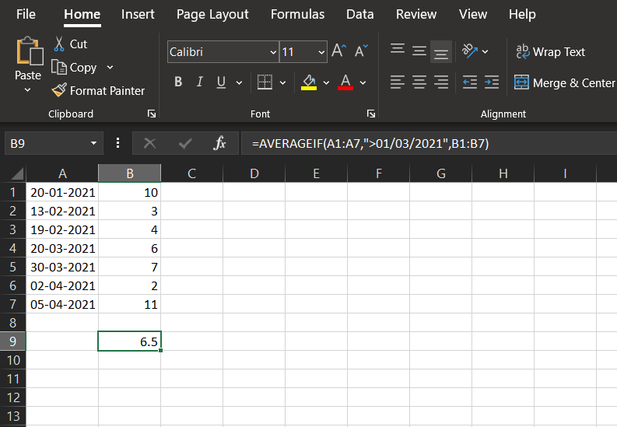Image resolution: width=617 pixels, height=427 pixels.
Task: Select the result cell showing 6.5
Action: point(129,341)
